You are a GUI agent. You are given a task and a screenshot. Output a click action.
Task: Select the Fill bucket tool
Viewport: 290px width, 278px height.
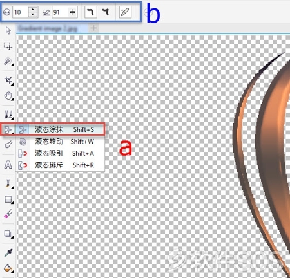(x=8, y=268)
